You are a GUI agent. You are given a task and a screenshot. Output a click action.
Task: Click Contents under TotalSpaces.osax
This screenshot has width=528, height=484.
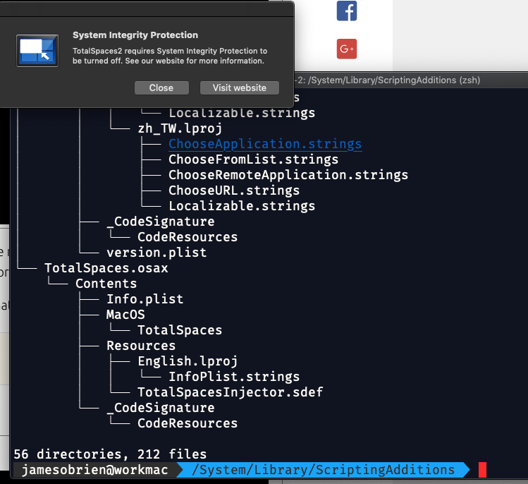coord(106,284)
